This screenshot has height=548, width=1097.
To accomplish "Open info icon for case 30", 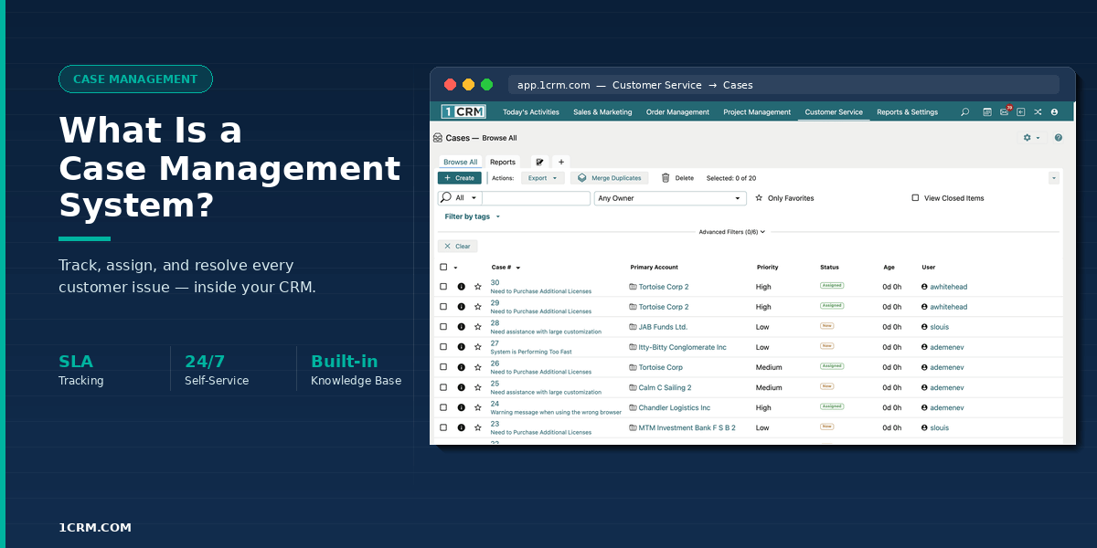I will pyautogui.click(x=461, y=287).
